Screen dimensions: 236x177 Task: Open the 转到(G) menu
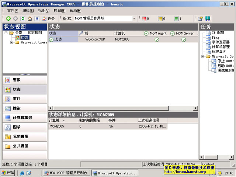59,11
